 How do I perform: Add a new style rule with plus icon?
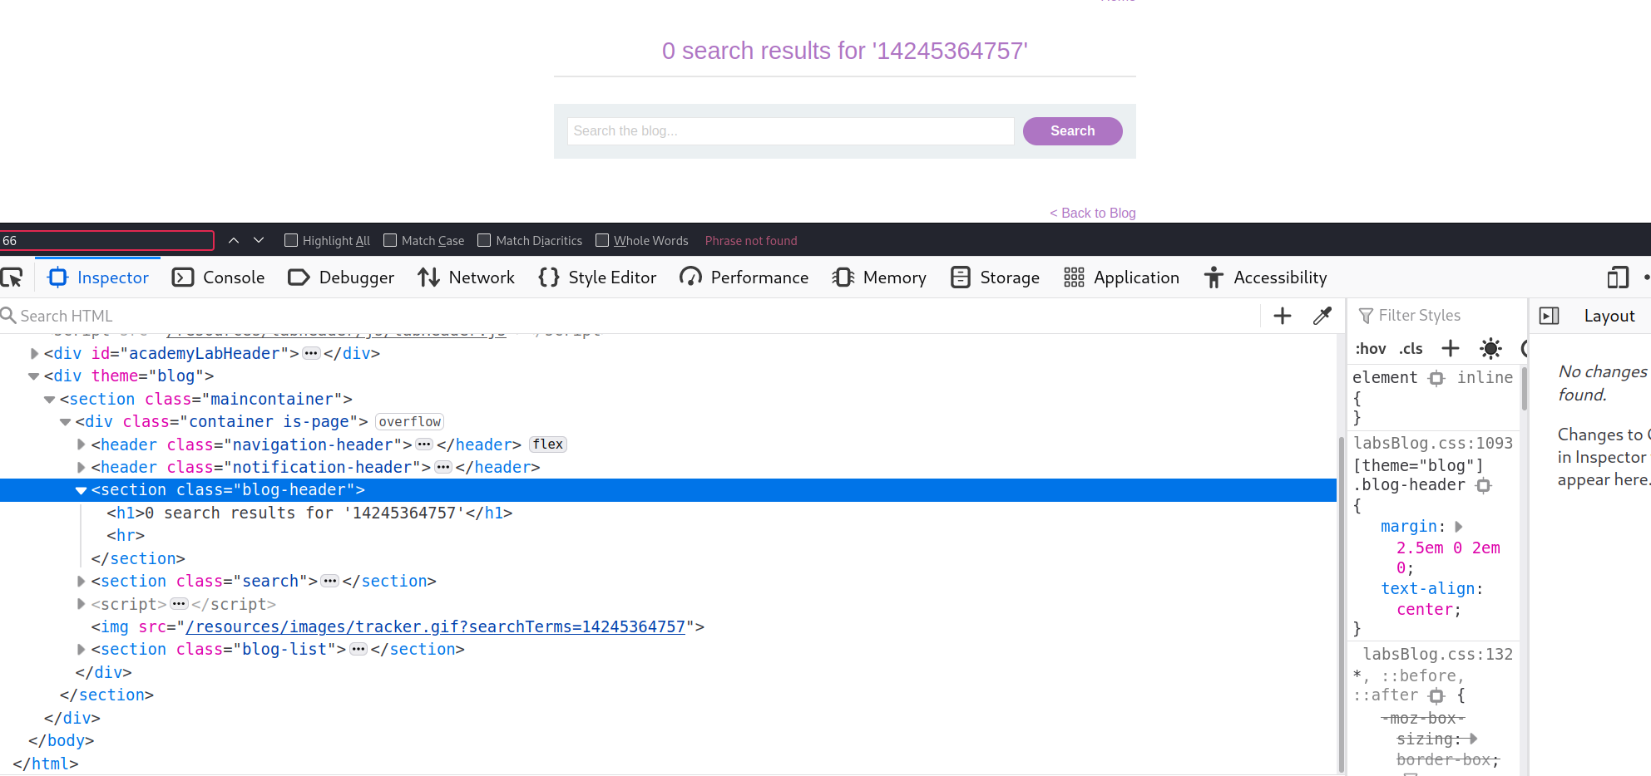(x=1450, y=348)
